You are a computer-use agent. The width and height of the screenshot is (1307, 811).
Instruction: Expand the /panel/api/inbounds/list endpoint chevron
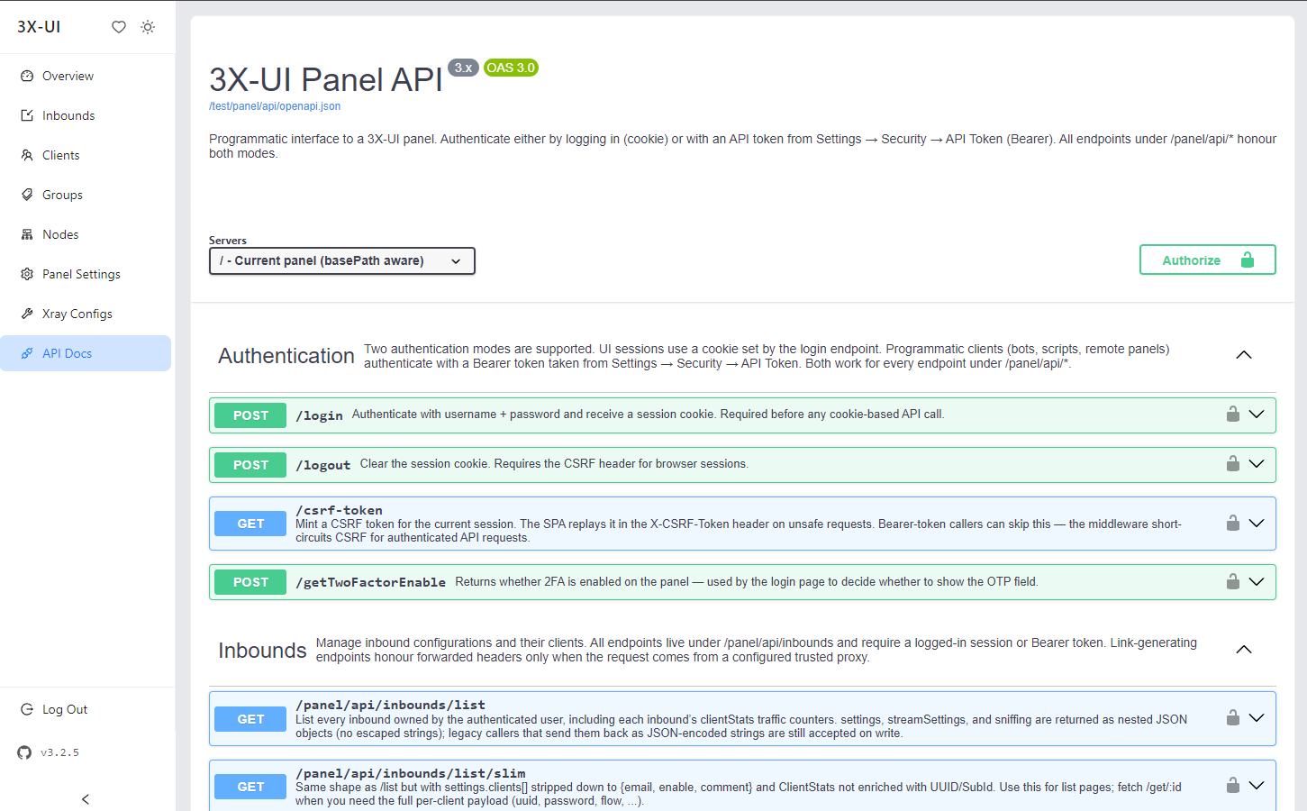coord(1257,718)
